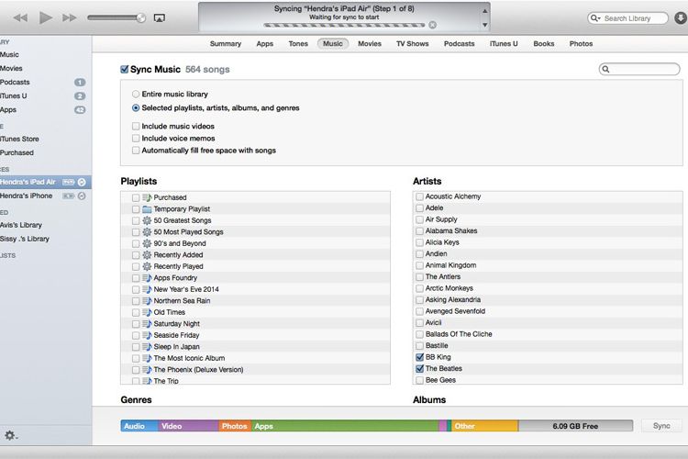Click the sync progress bar

(x=344, y=25)
